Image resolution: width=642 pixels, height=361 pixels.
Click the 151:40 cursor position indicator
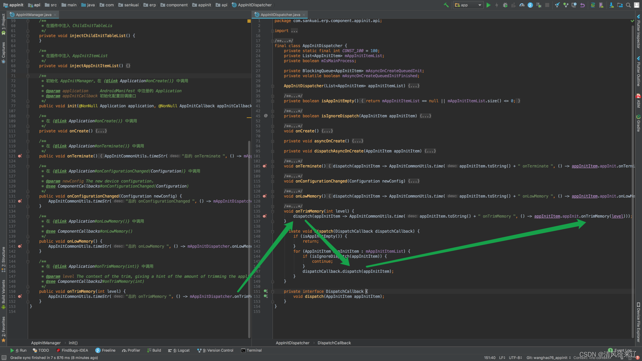[490, 358]
